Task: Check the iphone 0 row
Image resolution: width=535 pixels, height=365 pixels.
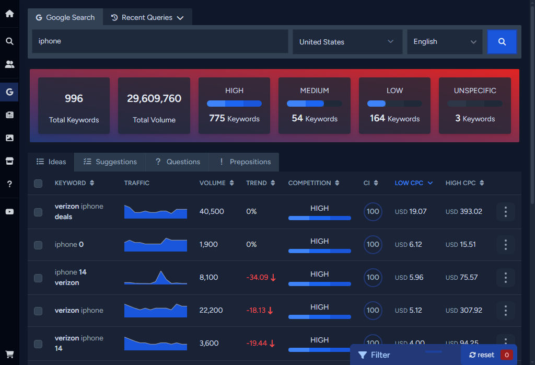Action: (38, 245)
